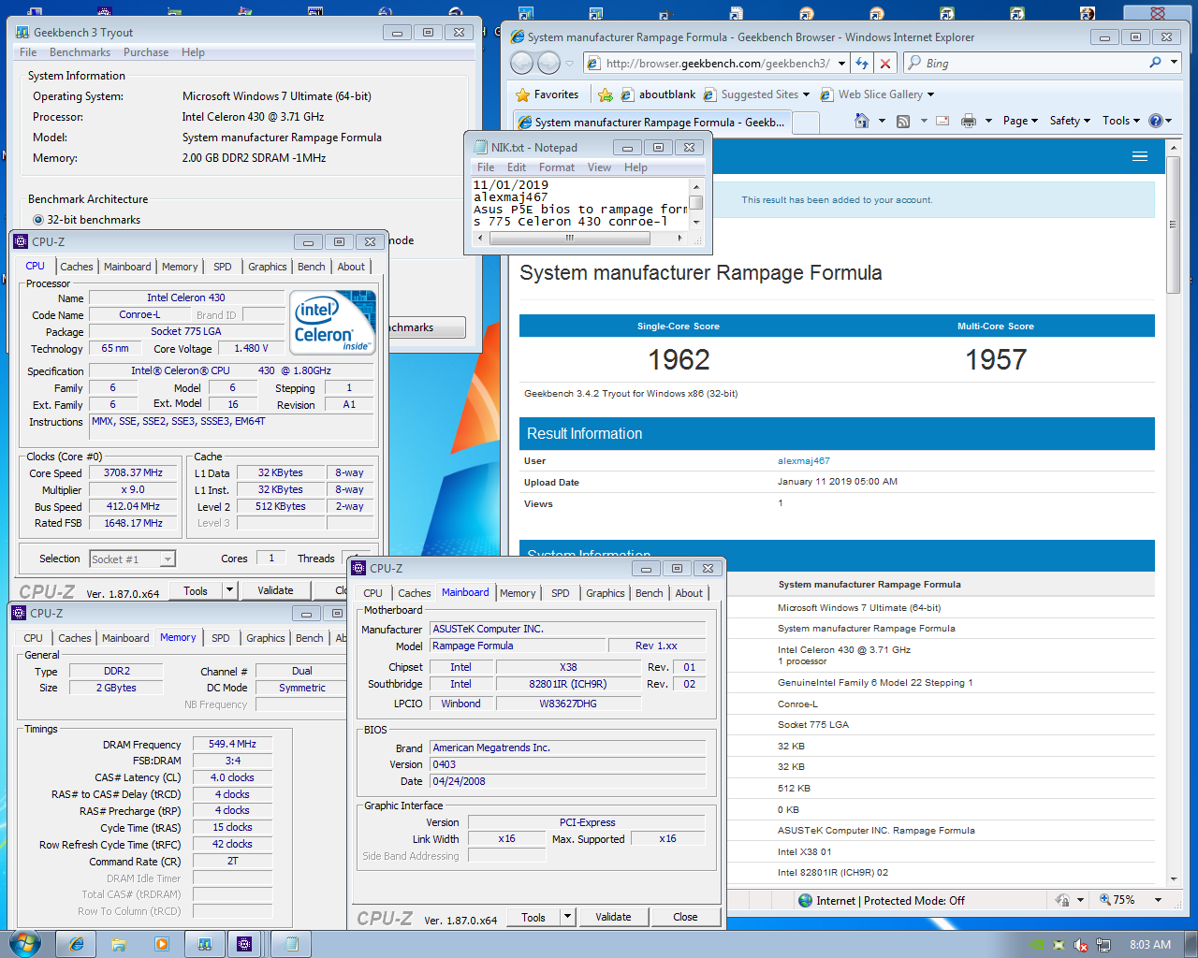This screenshot has height=958, width=1198.
Task: Click the Read Mail envelope icon
Action: tap(942, 121)
